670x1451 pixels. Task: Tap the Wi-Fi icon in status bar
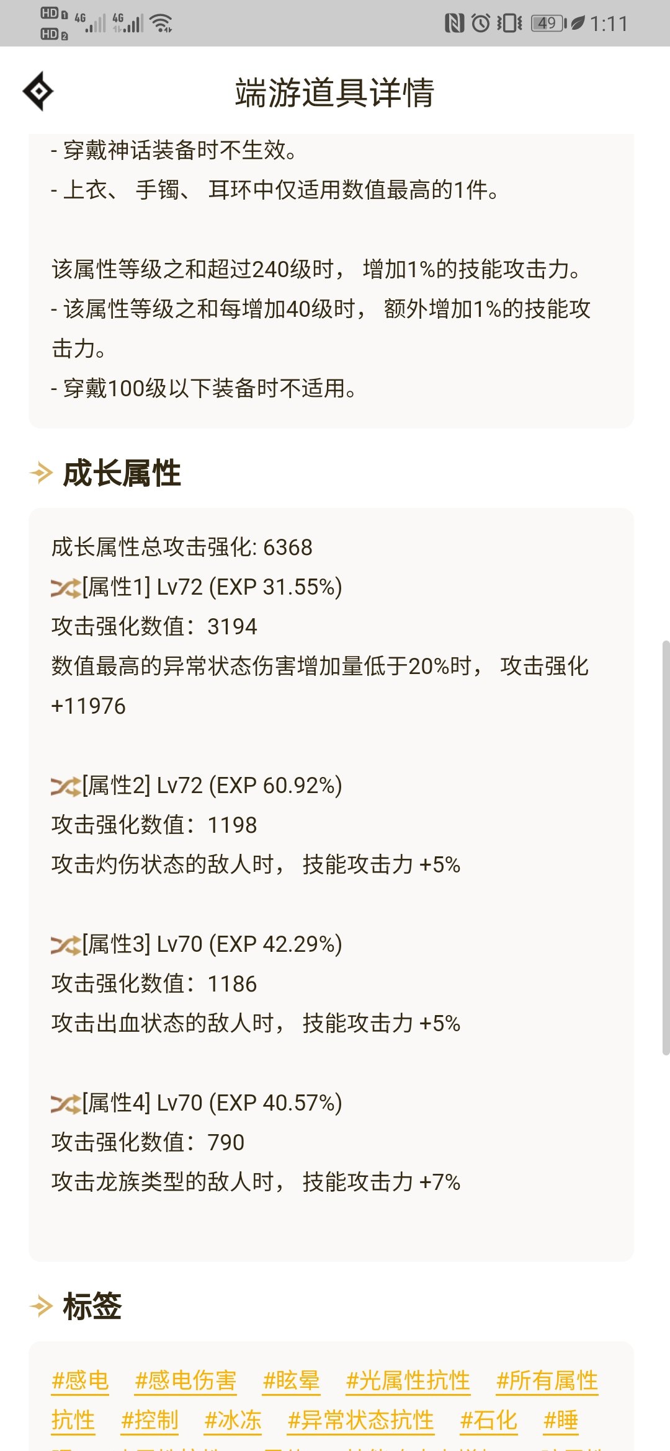[162, 24]
